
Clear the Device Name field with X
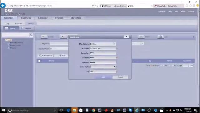click(x=115, y=67)
